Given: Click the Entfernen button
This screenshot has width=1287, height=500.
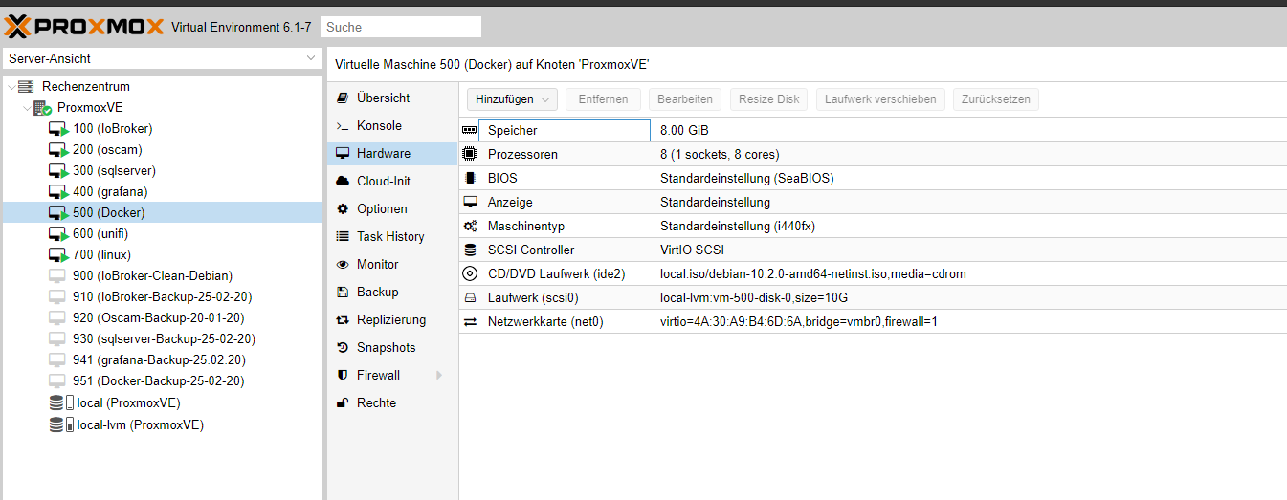Looking at the screenshot, I should (603, 99).
